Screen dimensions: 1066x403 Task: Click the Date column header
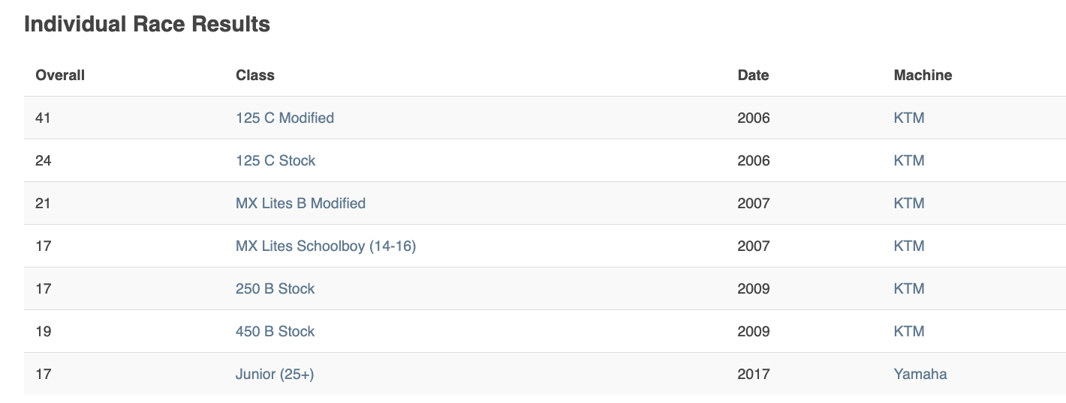(x=753, y=76)
